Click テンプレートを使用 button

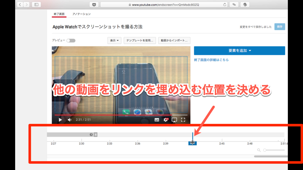coord(140,40)
